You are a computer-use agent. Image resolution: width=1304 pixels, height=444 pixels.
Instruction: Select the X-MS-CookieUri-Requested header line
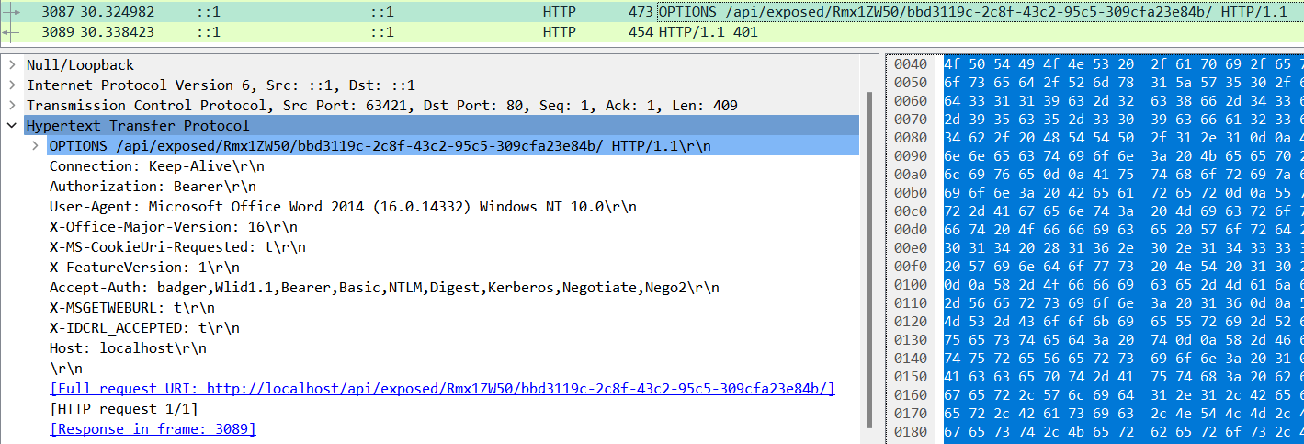coord(178,247)
